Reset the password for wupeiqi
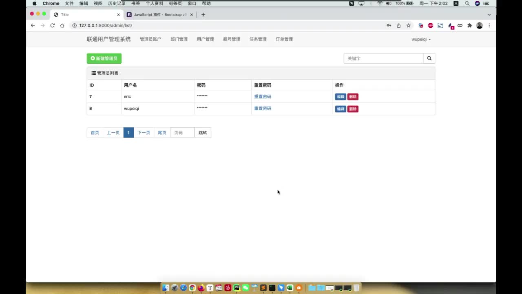Viewport: 522px width, 294px height. pyautogui.click(x=263, y=109)
